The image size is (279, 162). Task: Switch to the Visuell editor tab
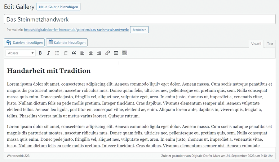pyautogui.click(x=256, y=44)
